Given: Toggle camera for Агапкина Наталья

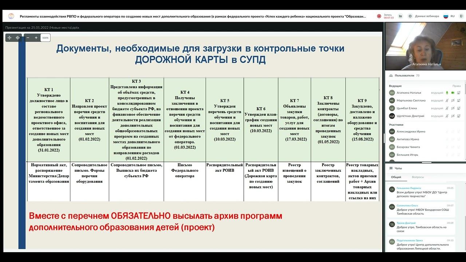Looking at the screenshot, I should [453, 93].
